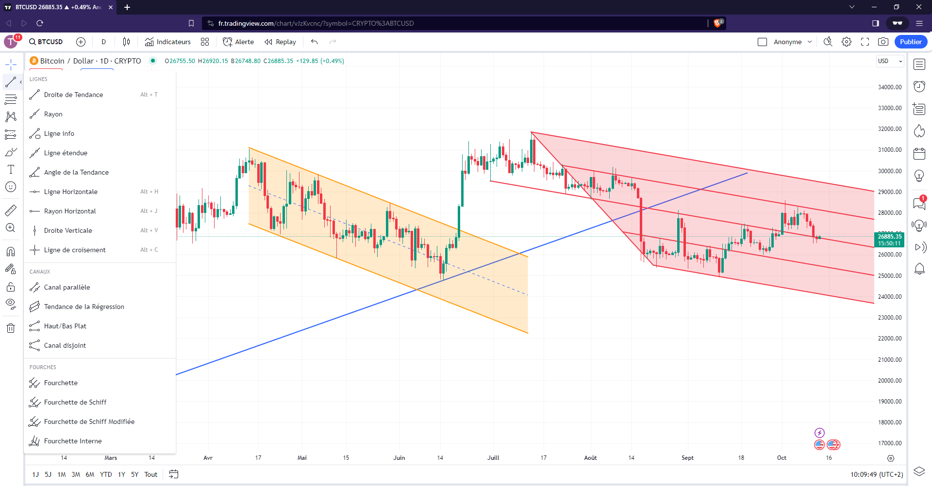Screen dimensions: 932x486
Task: Open the notifications bell icon
Action: point(919,269)
